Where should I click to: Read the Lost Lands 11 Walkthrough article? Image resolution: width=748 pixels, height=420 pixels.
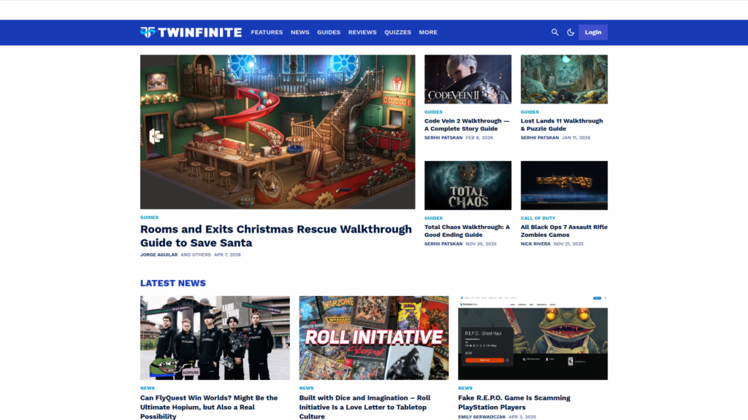click(562, 125)
